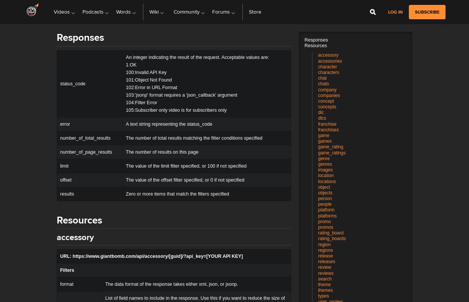Open the game resource link

[x=324, y=136]
